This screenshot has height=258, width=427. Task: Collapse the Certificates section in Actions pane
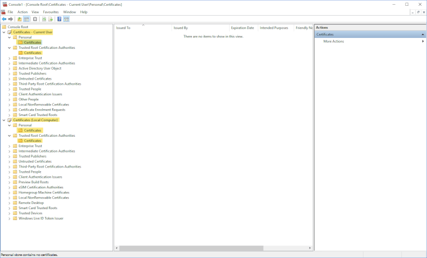(x=423, y=34)
